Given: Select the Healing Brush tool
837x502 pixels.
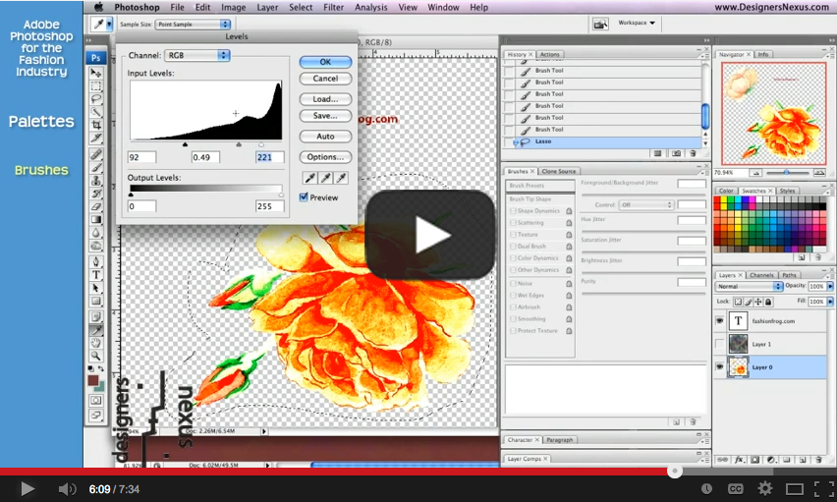Looking at the screenshot, I should (96, 155).
